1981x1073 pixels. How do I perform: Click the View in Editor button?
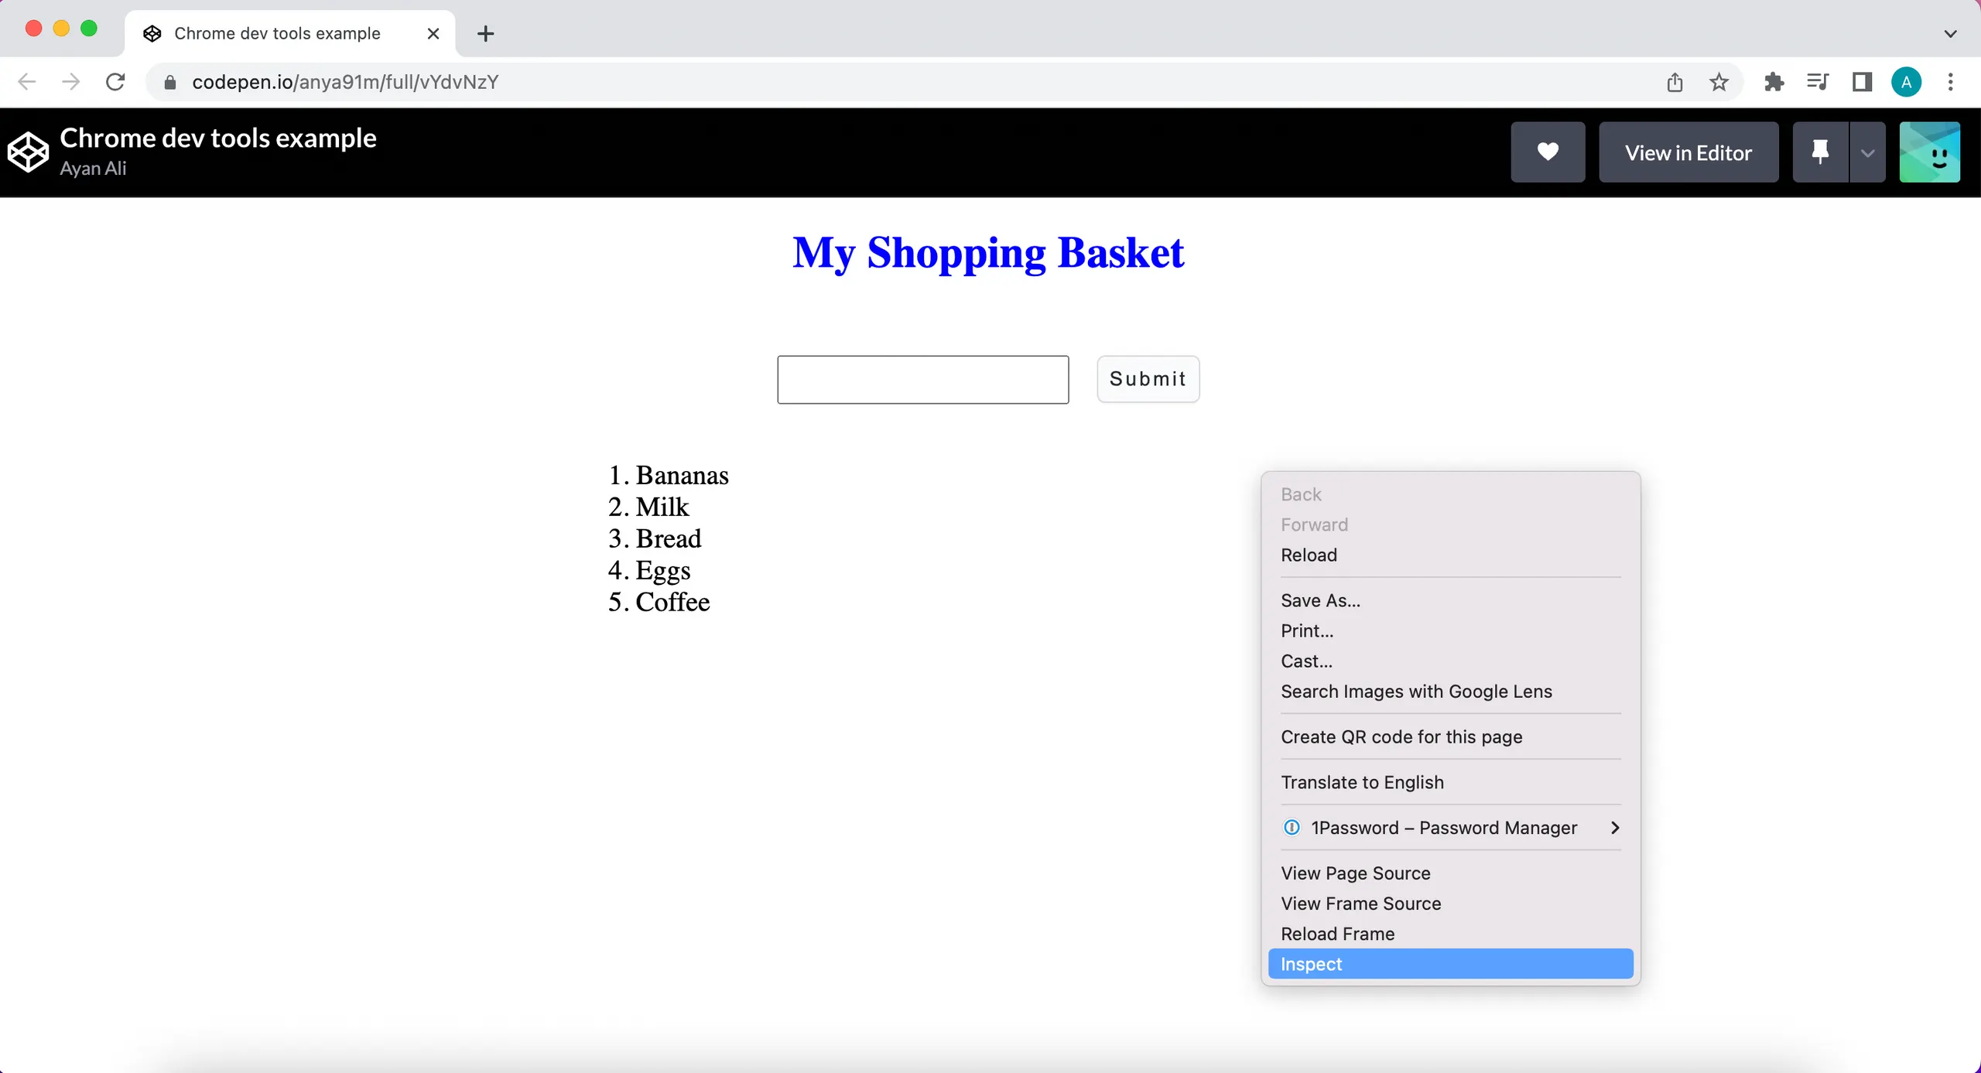[x=1688, y=152]
